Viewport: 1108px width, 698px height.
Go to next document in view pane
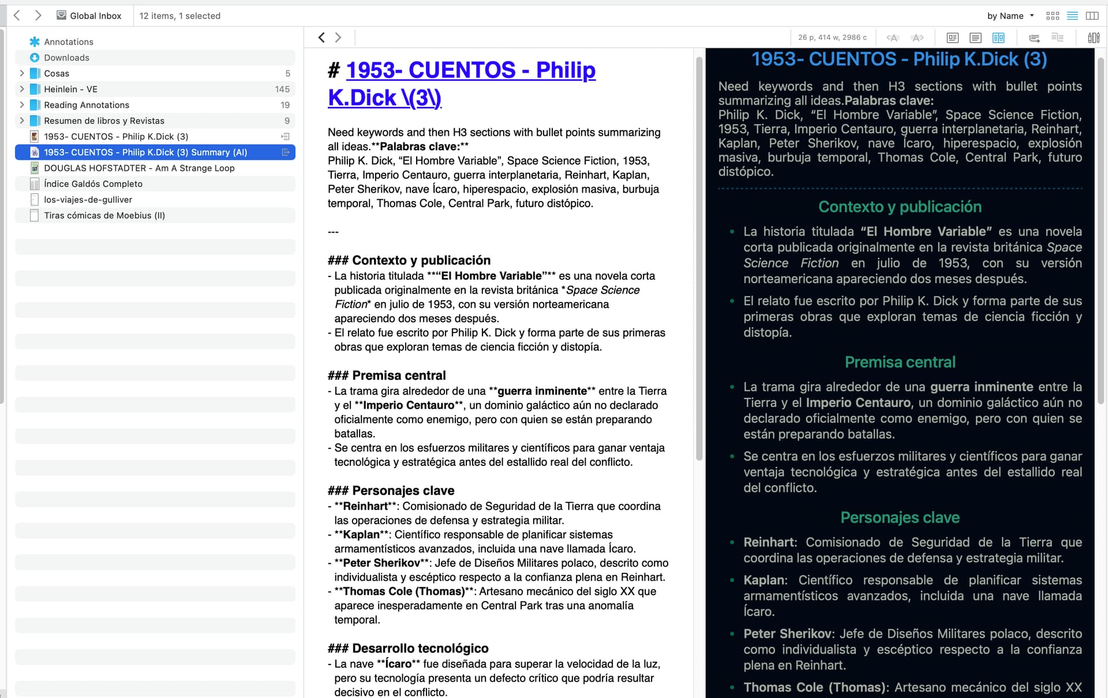click(x=338, y=38)
